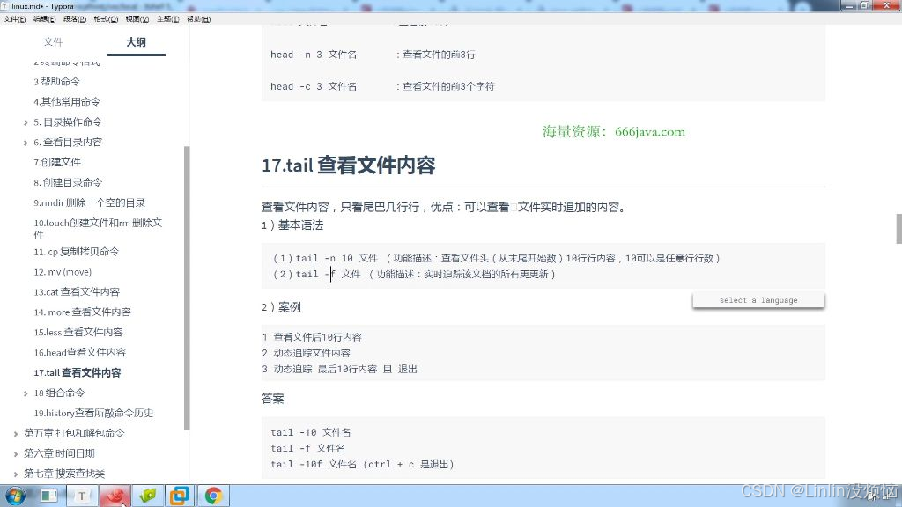Open Google Chrome from taskbar
The image size is (902, 507).
click(x=213, y=495)
